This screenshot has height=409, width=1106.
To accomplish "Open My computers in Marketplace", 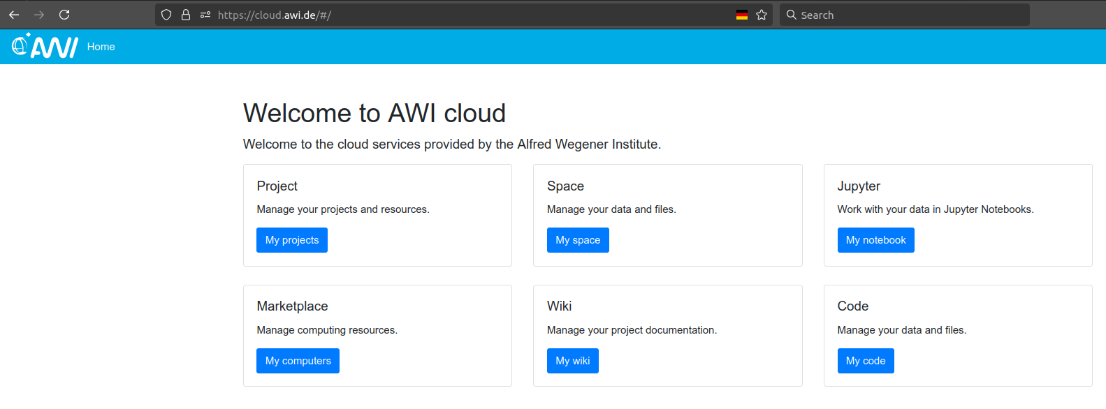I will [x=298, y=361].
